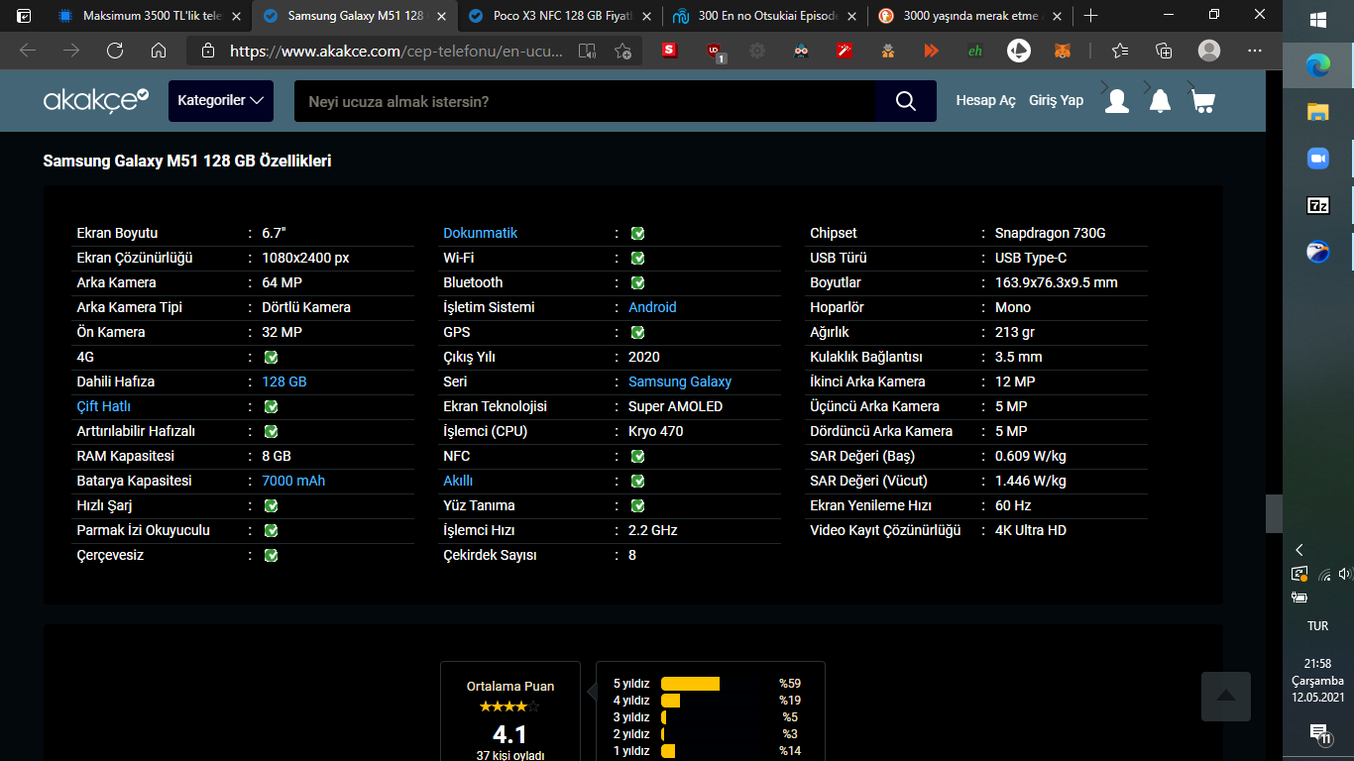Open the Collections panel
Image resolution: width=1354 pixels, height=761 pixels.
(x=1165, y=51)
